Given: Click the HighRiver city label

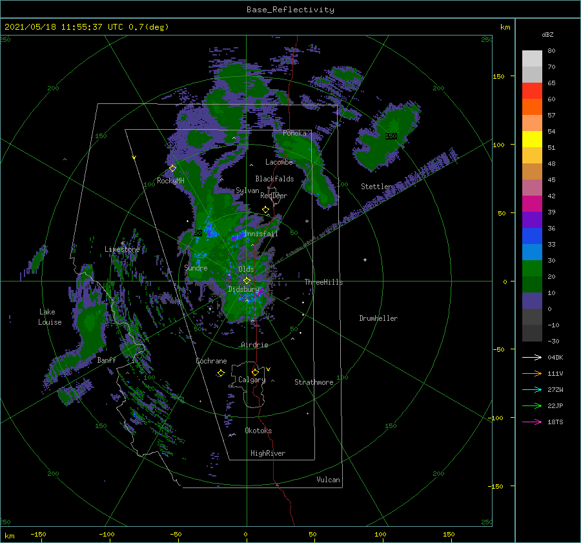Looking at the screenshot, I should 268,453.
